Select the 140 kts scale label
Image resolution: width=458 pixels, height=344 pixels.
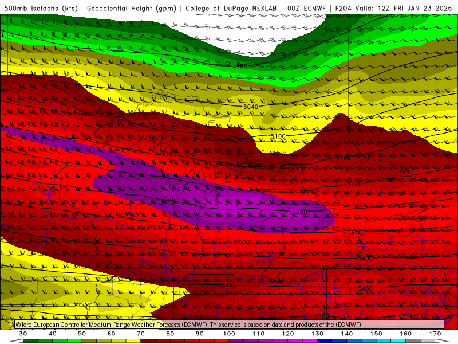(347, 334)
